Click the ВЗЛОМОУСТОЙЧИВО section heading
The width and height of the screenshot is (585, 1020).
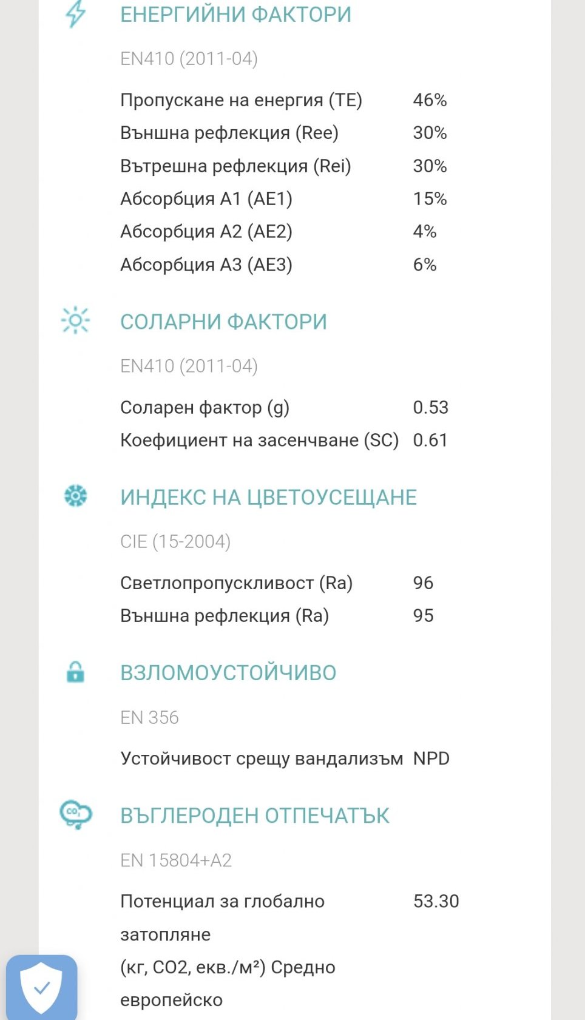pos(228,673)
